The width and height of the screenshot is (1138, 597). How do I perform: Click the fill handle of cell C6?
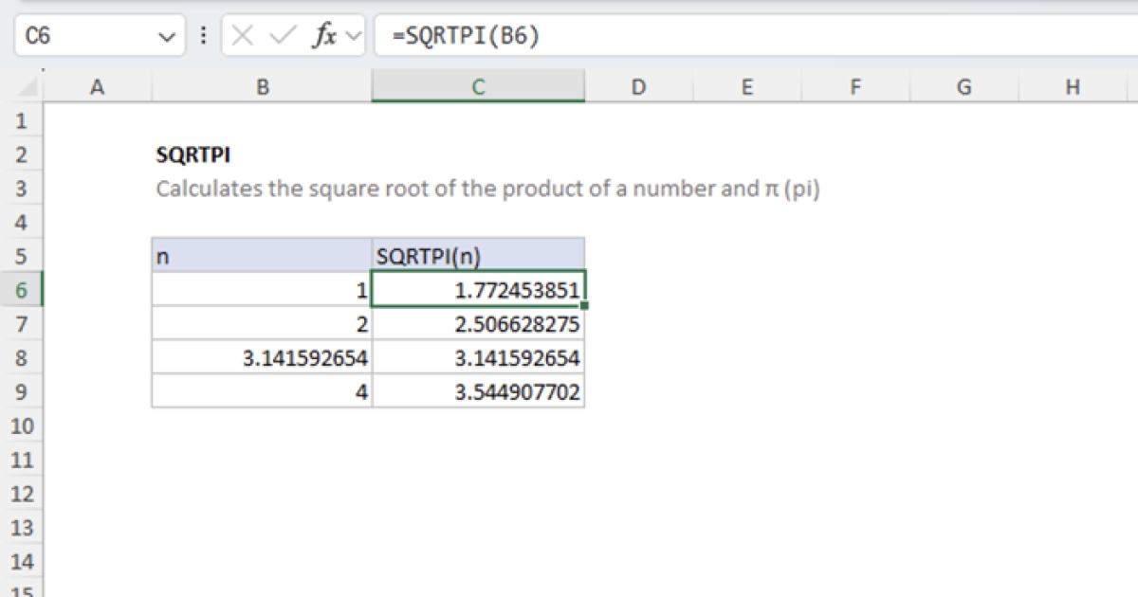[584, 305]
